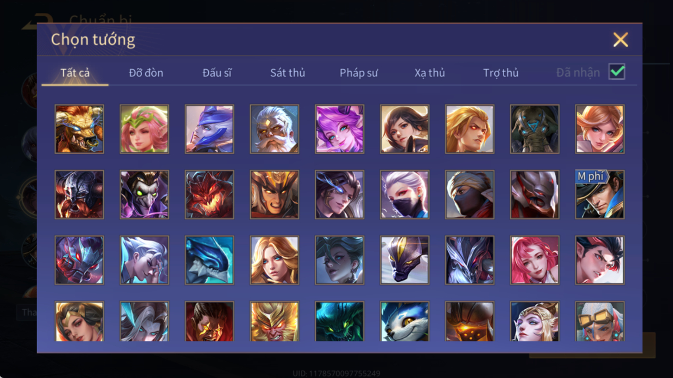Open the Sát thủ tab
This screenshot has width=673, height=378.
[287, 73]
